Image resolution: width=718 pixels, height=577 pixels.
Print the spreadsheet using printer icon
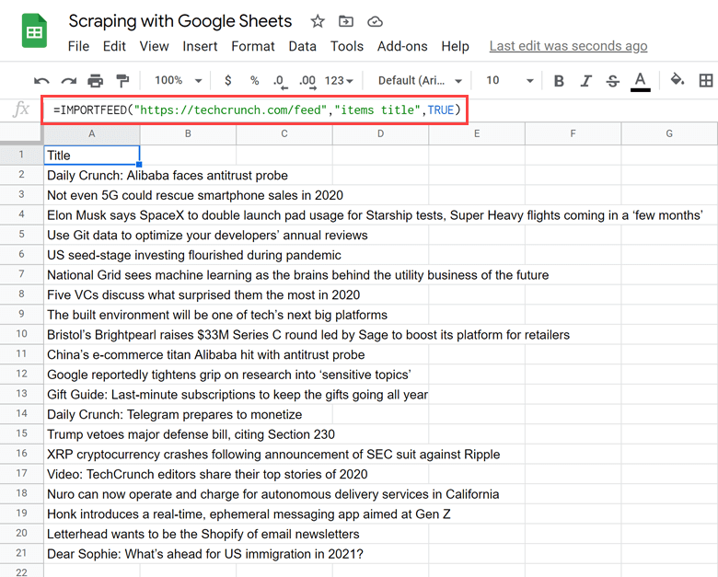click(x=95, y=81)
